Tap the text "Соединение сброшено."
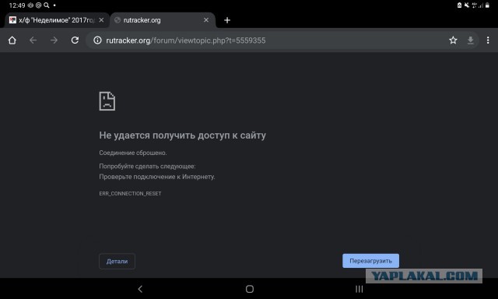Screen dimensions: 498x299 coord(133,153)
